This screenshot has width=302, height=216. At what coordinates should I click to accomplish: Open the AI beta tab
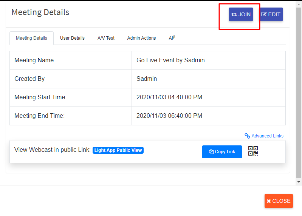[172, 38]
